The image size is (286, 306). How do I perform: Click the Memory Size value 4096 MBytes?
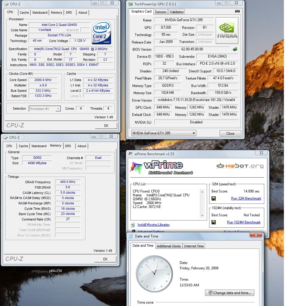(x=37, y=163)
